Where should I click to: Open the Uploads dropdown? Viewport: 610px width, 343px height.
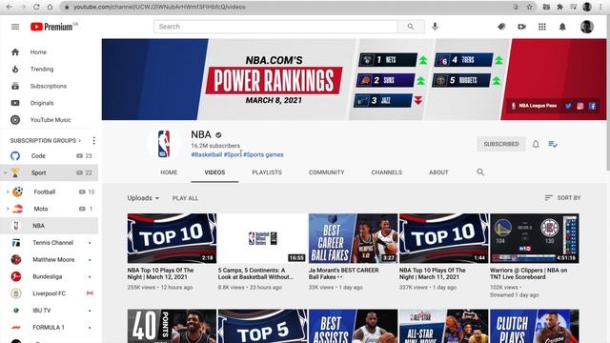pos(143,198)
